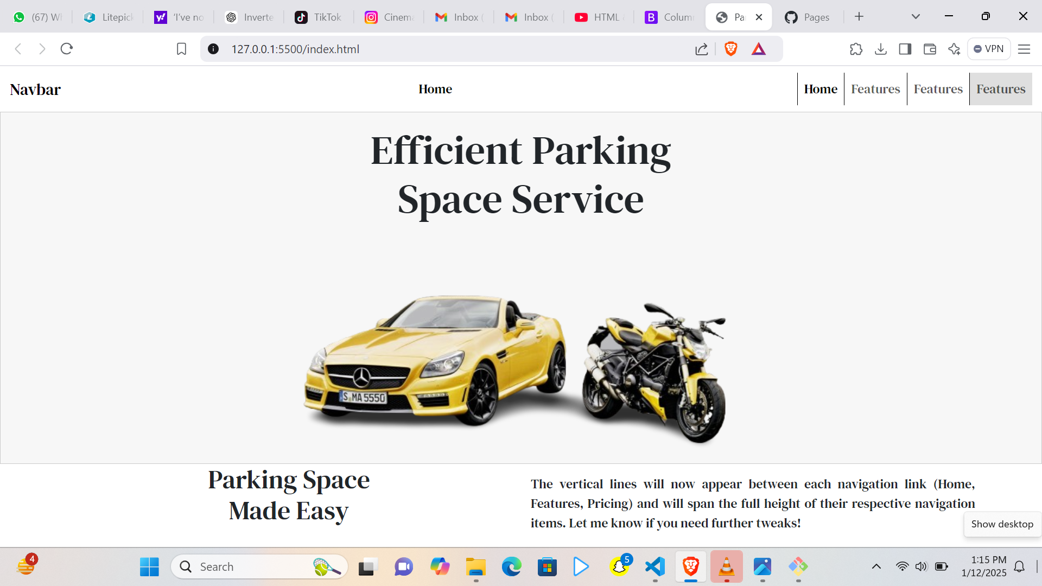Click the address bar URL 127.0.0.1:5500/index.html
This screenshot has height=586, width=1042.
295,49
